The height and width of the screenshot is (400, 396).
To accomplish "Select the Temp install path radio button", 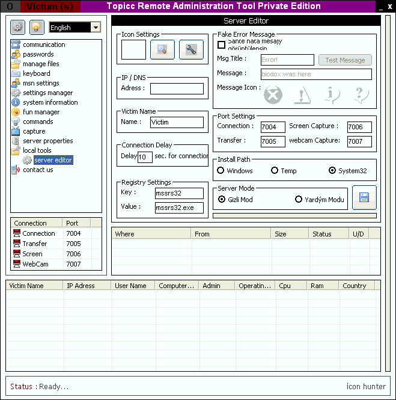I will pyautogui.click(x=275, y=171).
